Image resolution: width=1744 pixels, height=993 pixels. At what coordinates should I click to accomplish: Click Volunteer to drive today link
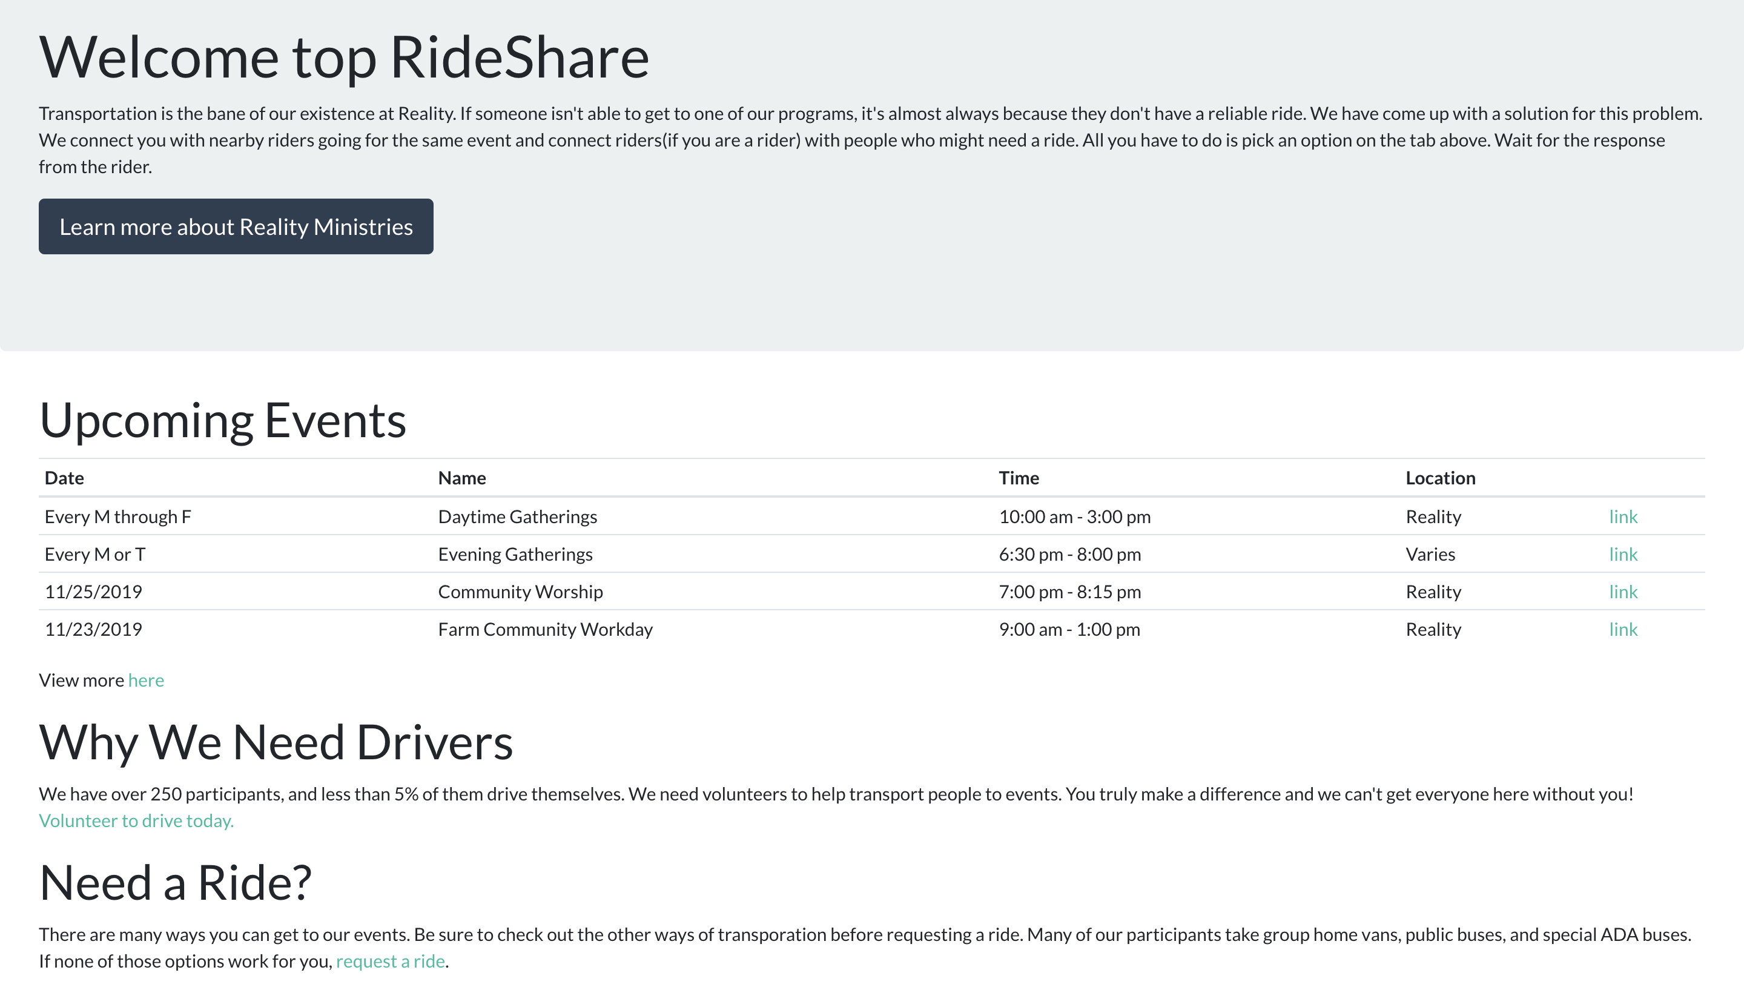point(136,821)
